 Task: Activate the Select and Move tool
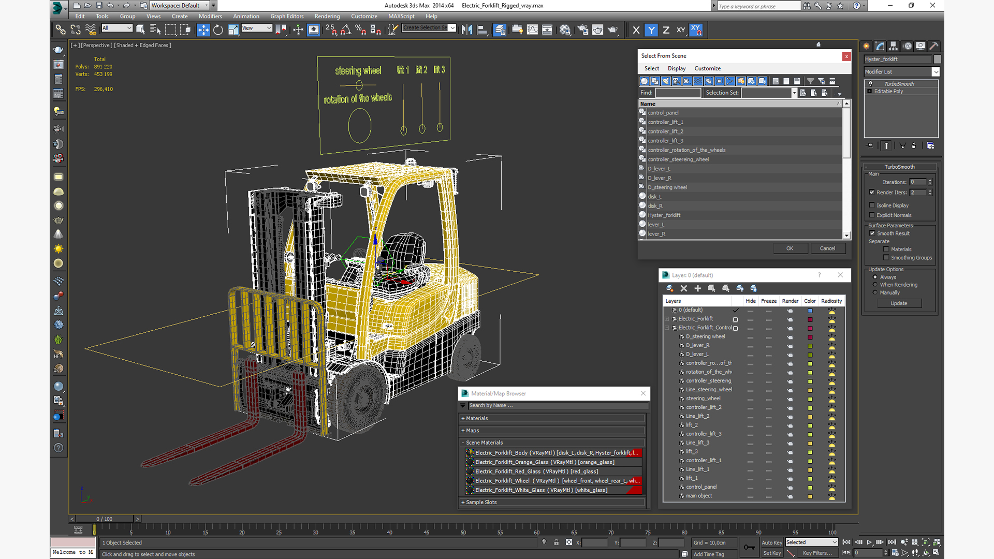203,30
